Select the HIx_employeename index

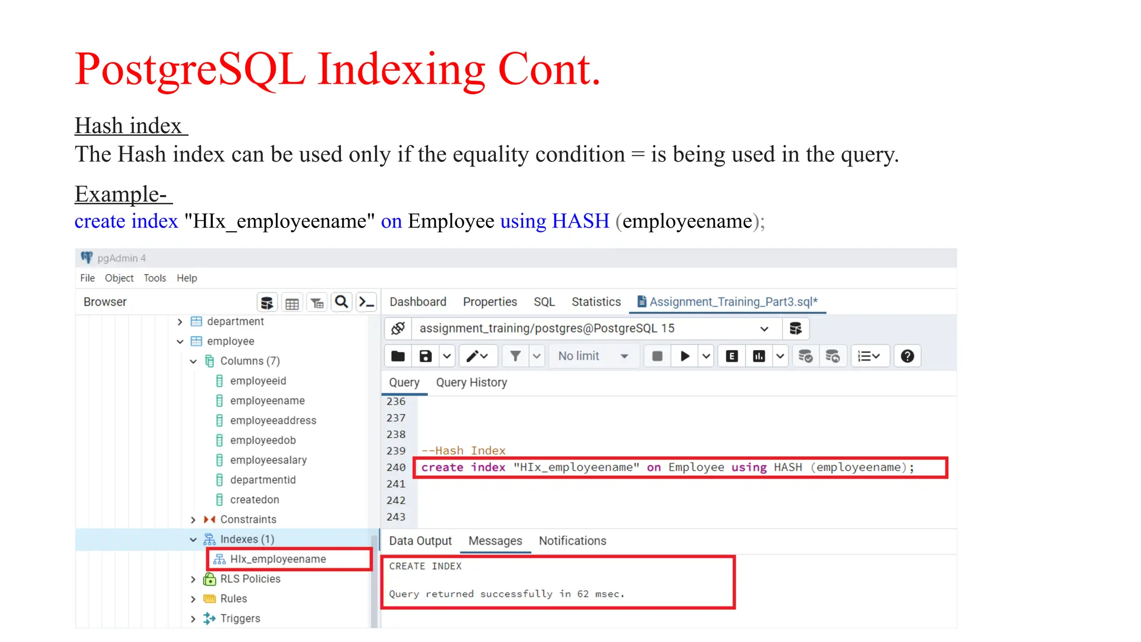[x=278, y=560]
